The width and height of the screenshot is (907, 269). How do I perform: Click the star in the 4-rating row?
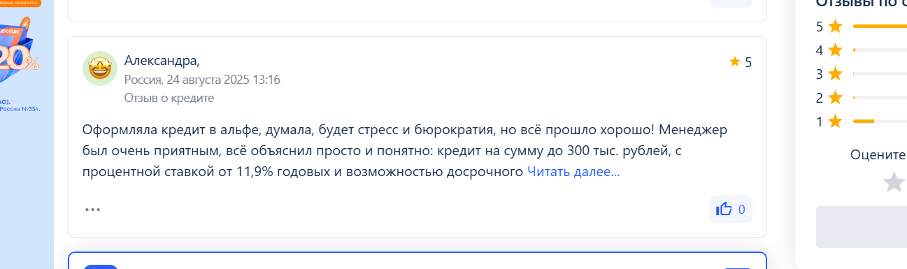(835, 50)
